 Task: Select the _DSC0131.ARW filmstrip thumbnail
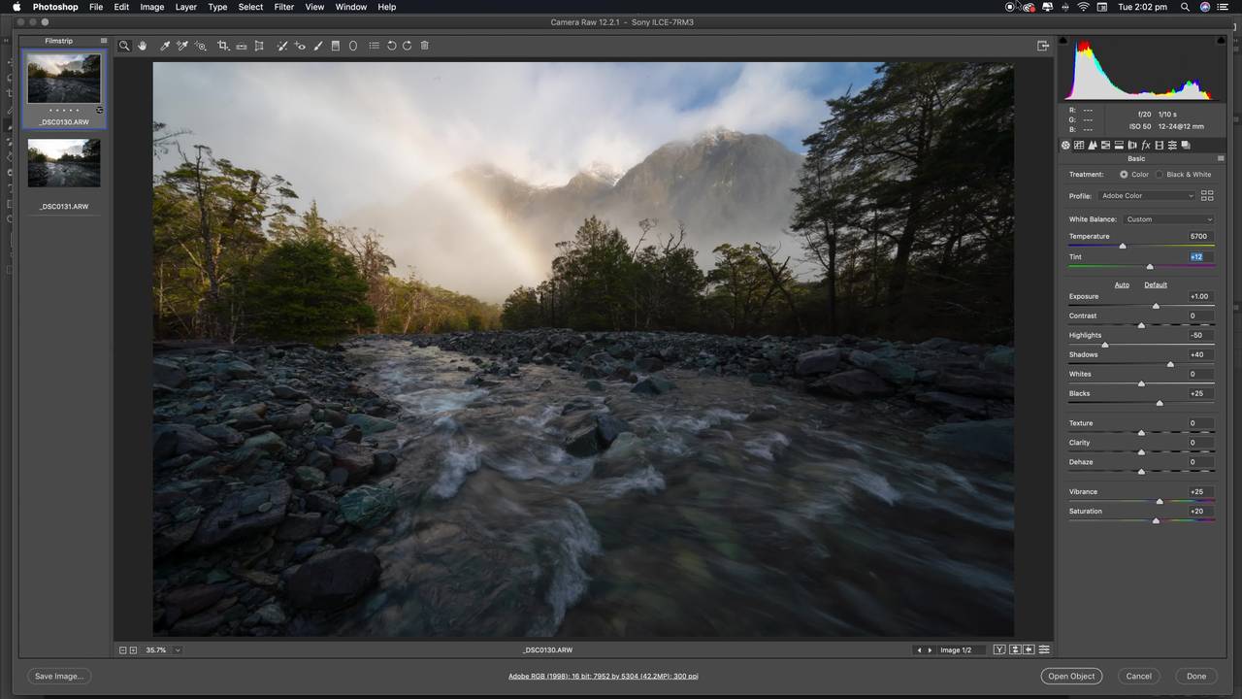pos(64,163)
